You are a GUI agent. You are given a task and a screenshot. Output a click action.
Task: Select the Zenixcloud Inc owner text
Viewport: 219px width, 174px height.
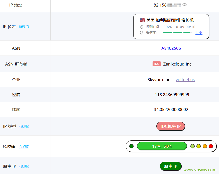coord(177,64)
